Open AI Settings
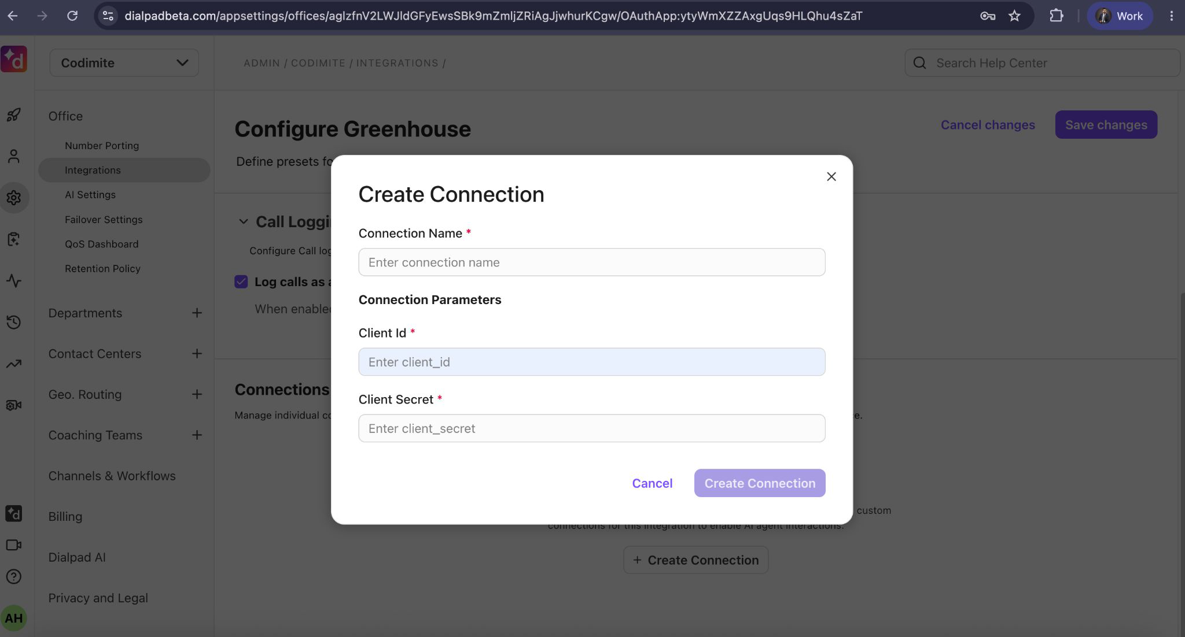 pos(90,195)
